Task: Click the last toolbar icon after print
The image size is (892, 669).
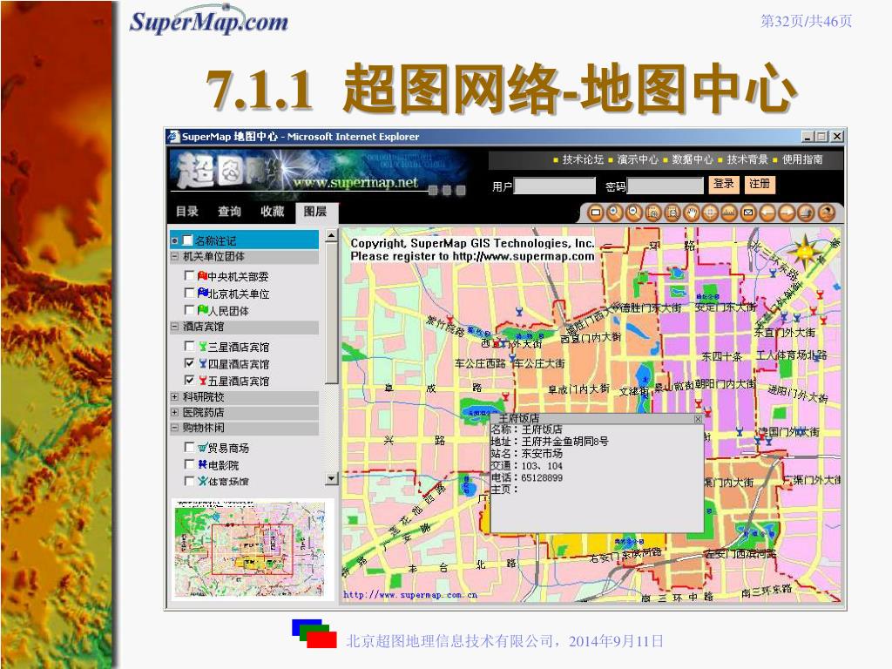Action: (x=826, y=213)
